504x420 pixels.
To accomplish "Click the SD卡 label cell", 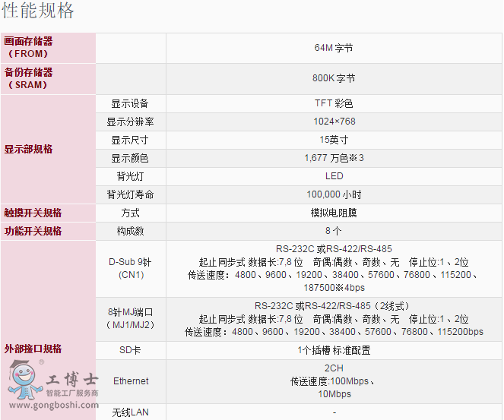I will point(130,351).
